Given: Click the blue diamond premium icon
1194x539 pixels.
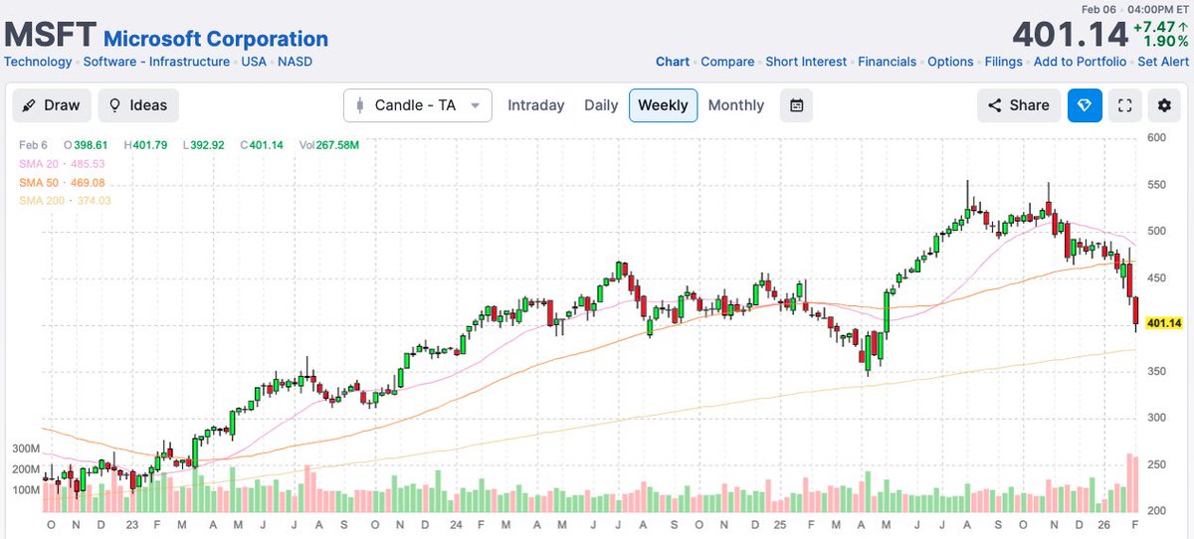Looking at the screenshot, I should pos(1085,104).
